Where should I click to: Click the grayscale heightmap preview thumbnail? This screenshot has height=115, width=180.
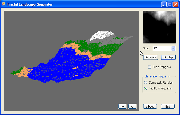point(159,27)
